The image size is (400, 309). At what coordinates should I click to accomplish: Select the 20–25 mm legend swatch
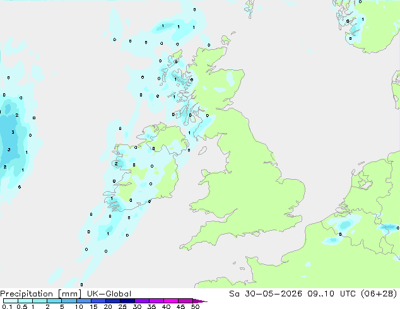point(112,301)
